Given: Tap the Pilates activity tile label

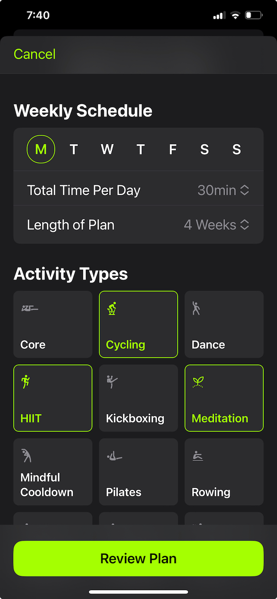Looking at the screenshot, I should point(124,492).
